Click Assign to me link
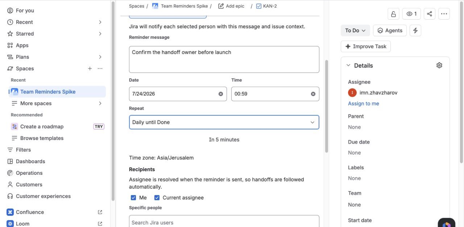This screenshot has height=227, width=464. click(x=363, y=103)
